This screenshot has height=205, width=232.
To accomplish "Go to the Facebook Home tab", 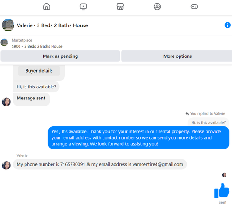I will coord(46,6).
